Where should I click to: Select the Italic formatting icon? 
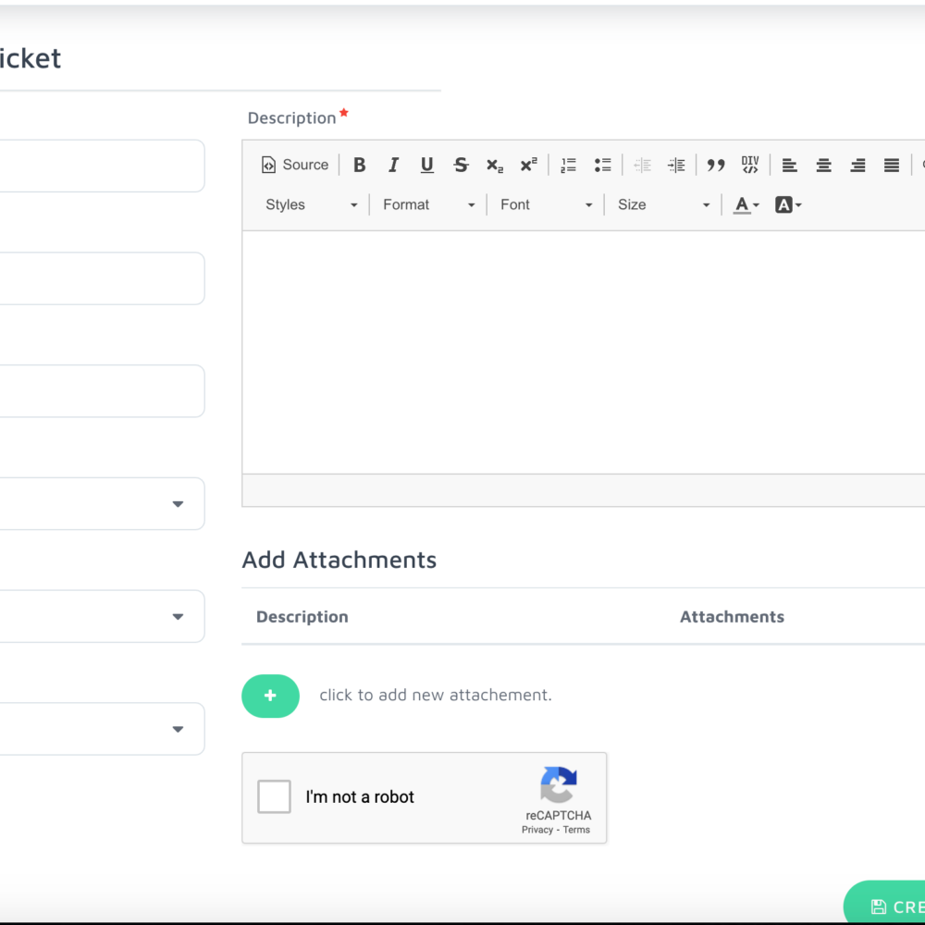[393, 165]
